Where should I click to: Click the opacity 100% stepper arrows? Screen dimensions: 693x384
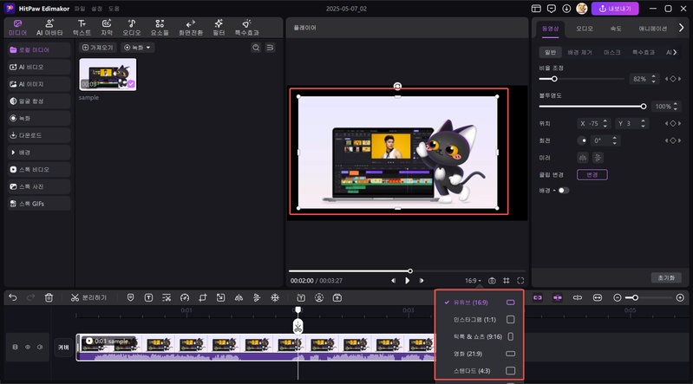(676, 107)
